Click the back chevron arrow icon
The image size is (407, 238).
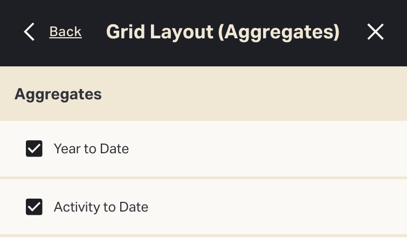coord(29,32)
